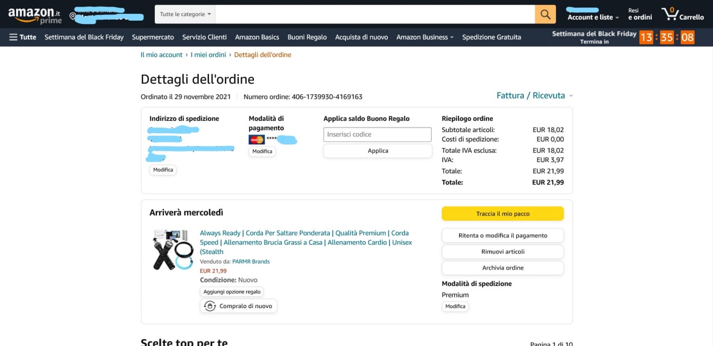Viewport: 713px width, 346px height.
Task: Click the delivery location pin icon
Action: click(72, 17)
